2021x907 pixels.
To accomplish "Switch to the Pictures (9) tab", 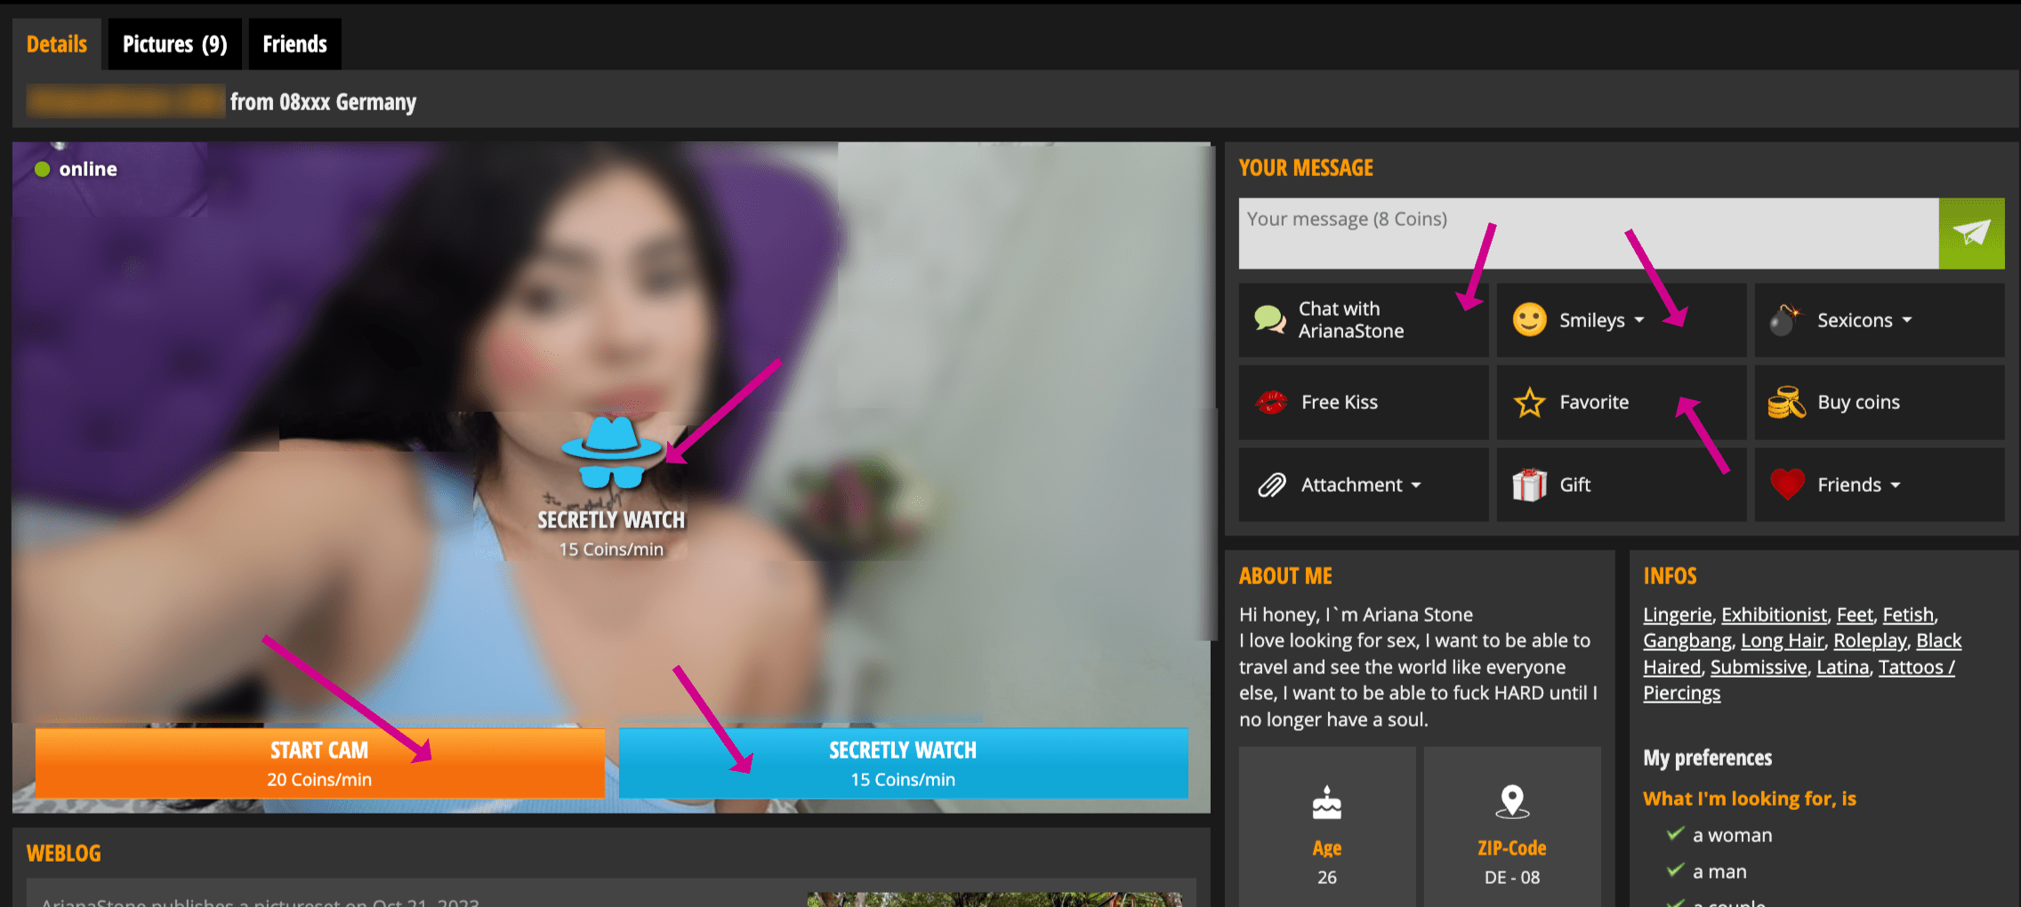I will coord(174,44).
